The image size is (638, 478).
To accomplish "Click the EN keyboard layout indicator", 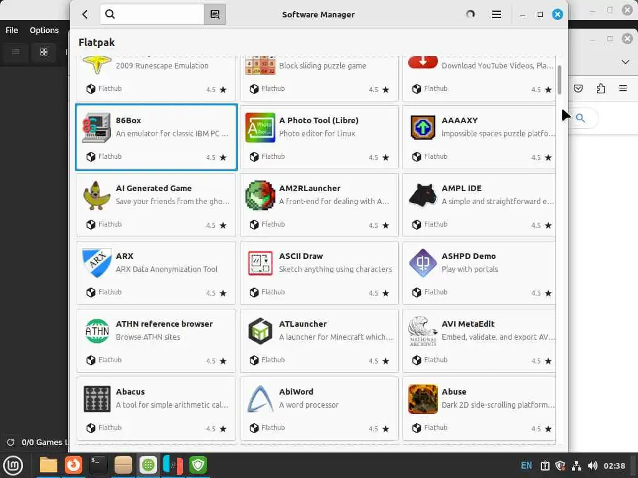I will 526,466.
